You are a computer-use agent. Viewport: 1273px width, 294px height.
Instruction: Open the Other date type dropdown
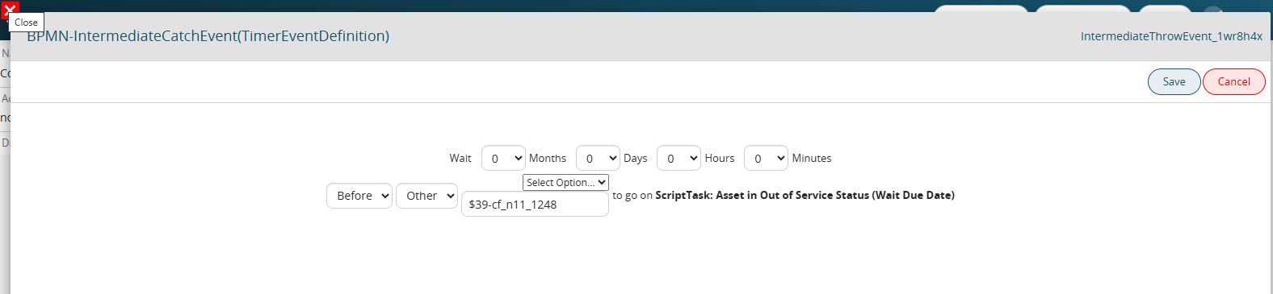click(x=426, y=196)
